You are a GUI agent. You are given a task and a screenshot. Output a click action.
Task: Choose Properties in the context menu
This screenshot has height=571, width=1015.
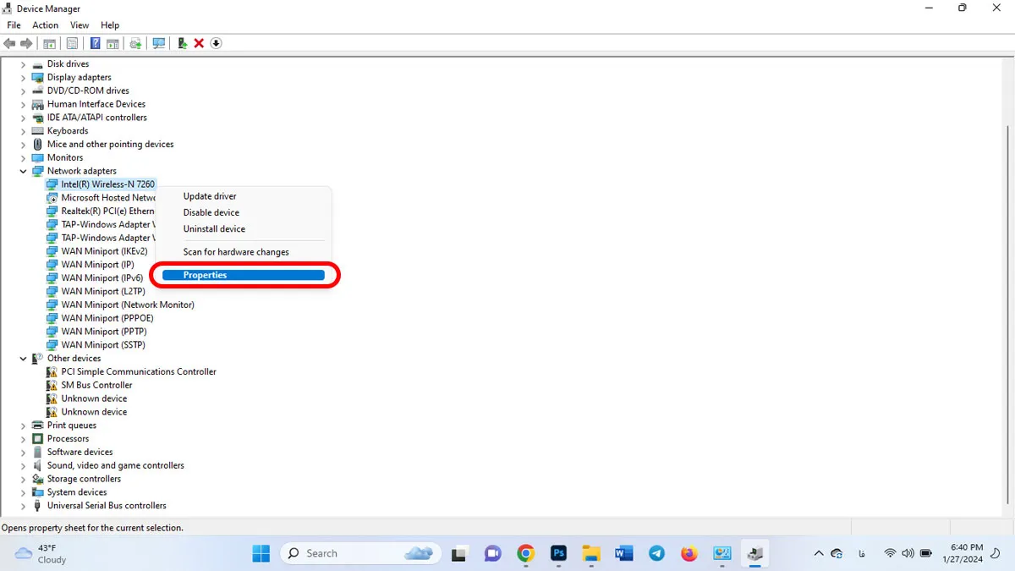click(243, 275)
